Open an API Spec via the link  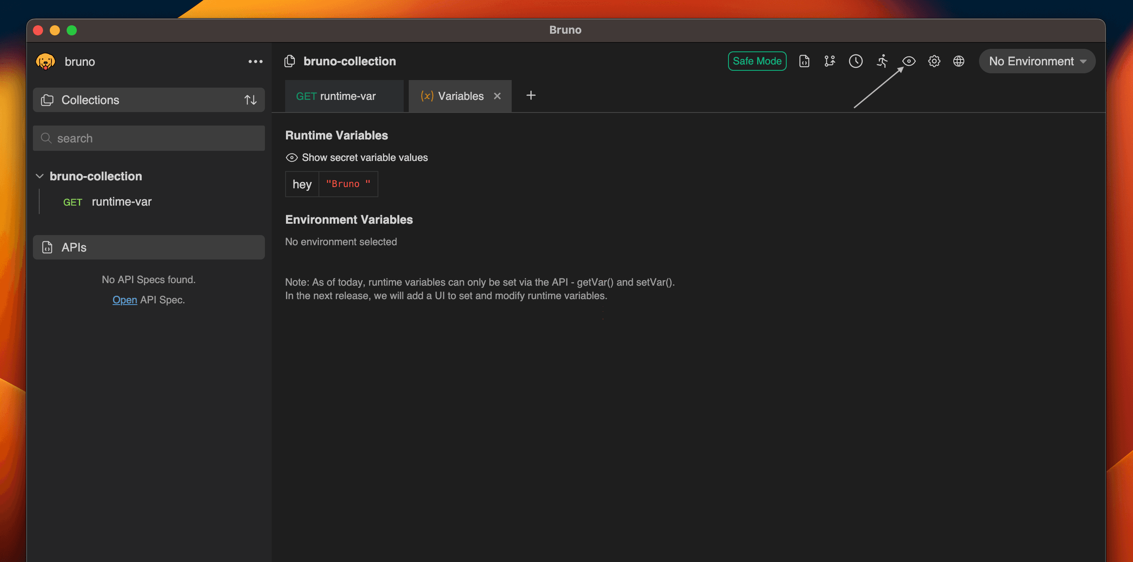tap(124, 300)
